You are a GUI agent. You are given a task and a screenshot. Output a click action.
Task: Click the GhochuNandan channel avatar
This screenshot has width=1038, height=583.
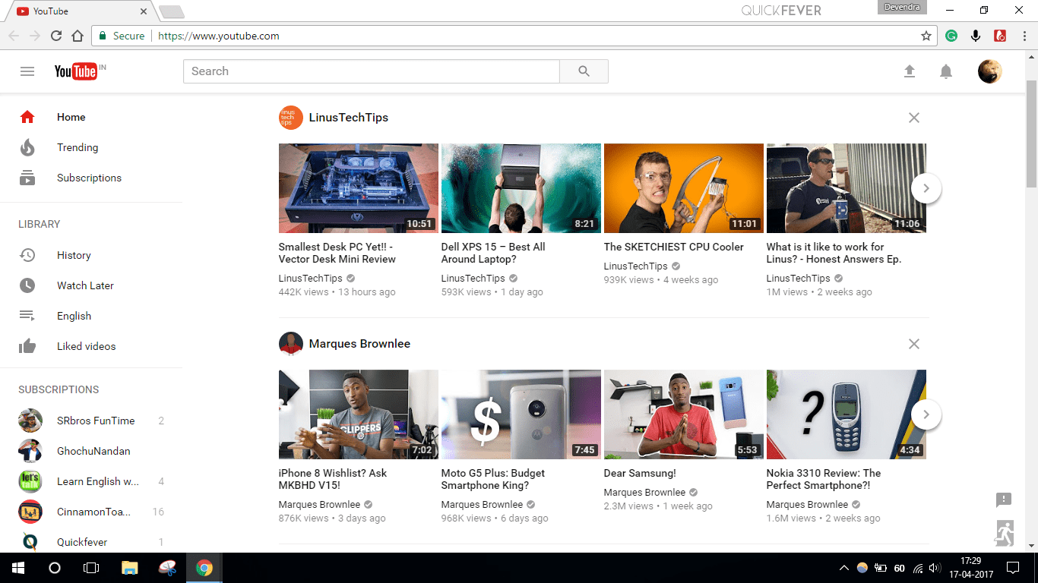pos(30,451)
